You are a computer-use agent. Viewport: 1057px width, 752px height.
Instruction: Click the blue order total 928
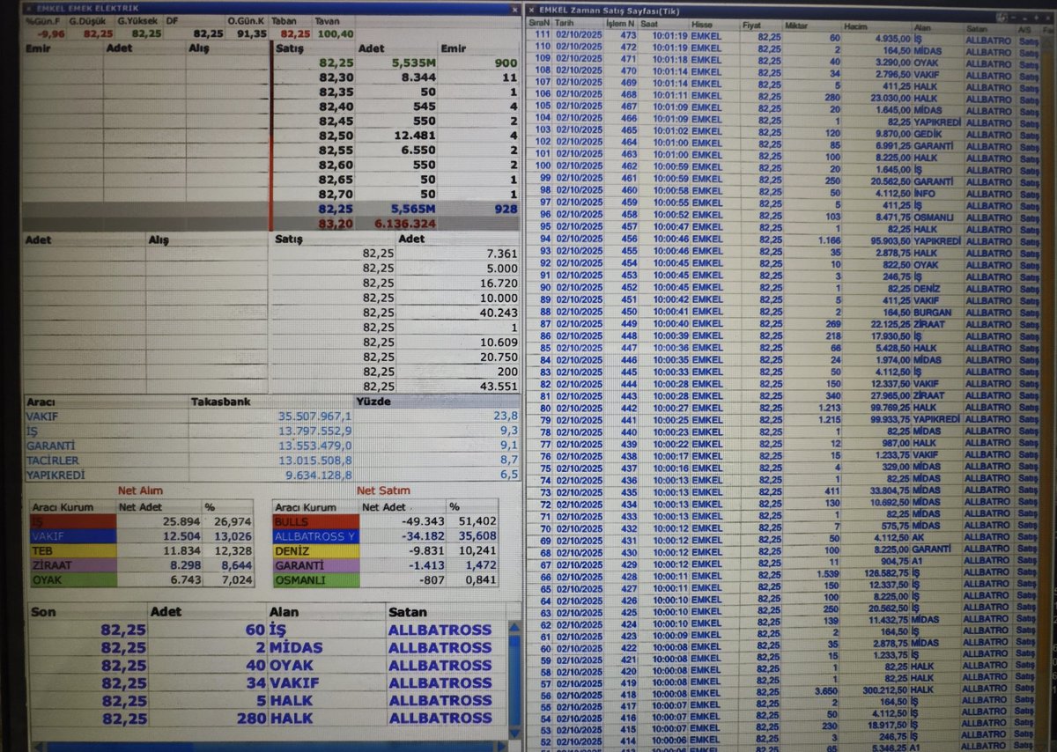pos(506,210)
